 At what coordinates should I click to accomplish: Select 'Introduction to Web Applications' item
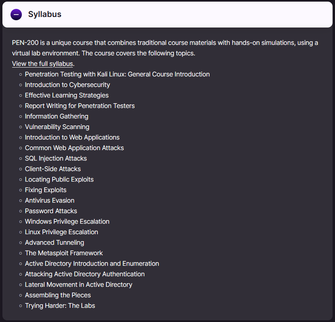72,138
